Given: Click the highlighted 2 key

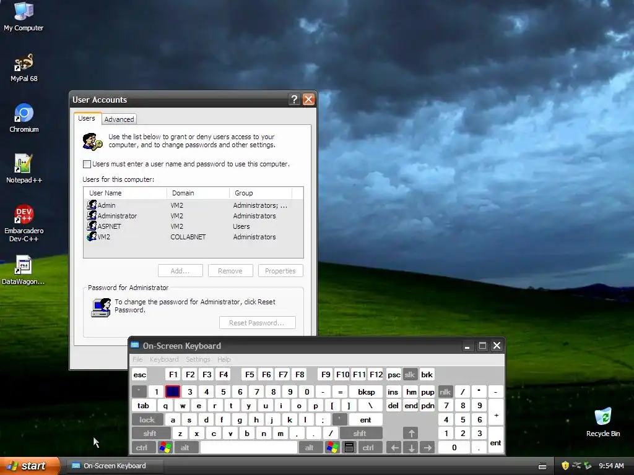Looking at the screenshot, I should coord(173,392).
